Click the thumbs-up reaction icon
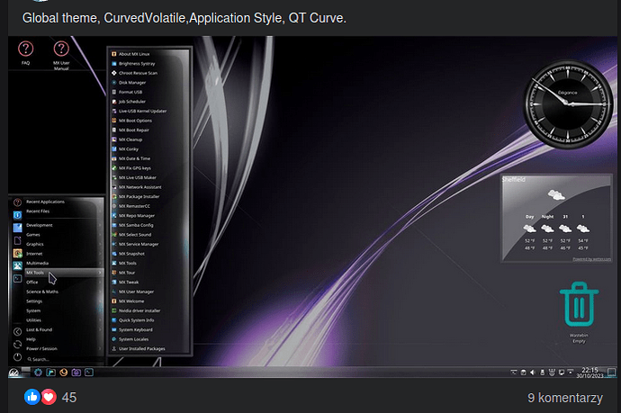 coord(32,397)
